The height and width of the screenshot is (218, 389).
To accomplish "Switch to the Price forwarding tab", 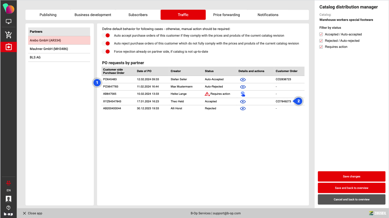I will click(x=226, y=15).
